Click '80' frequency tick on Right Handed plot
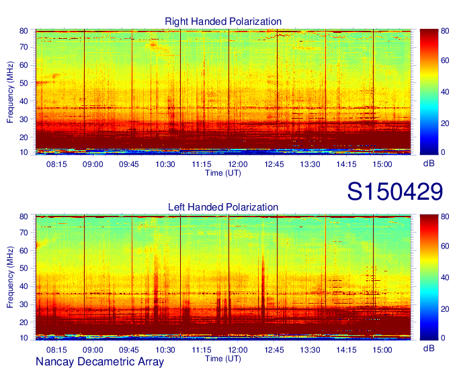457x370 pixels. (x=24, y=31)
